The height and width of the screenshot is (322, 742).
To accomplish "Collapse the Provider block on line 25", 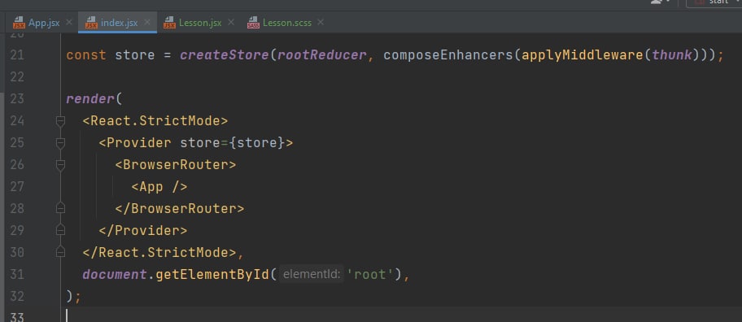I will (x=60, y=143).
